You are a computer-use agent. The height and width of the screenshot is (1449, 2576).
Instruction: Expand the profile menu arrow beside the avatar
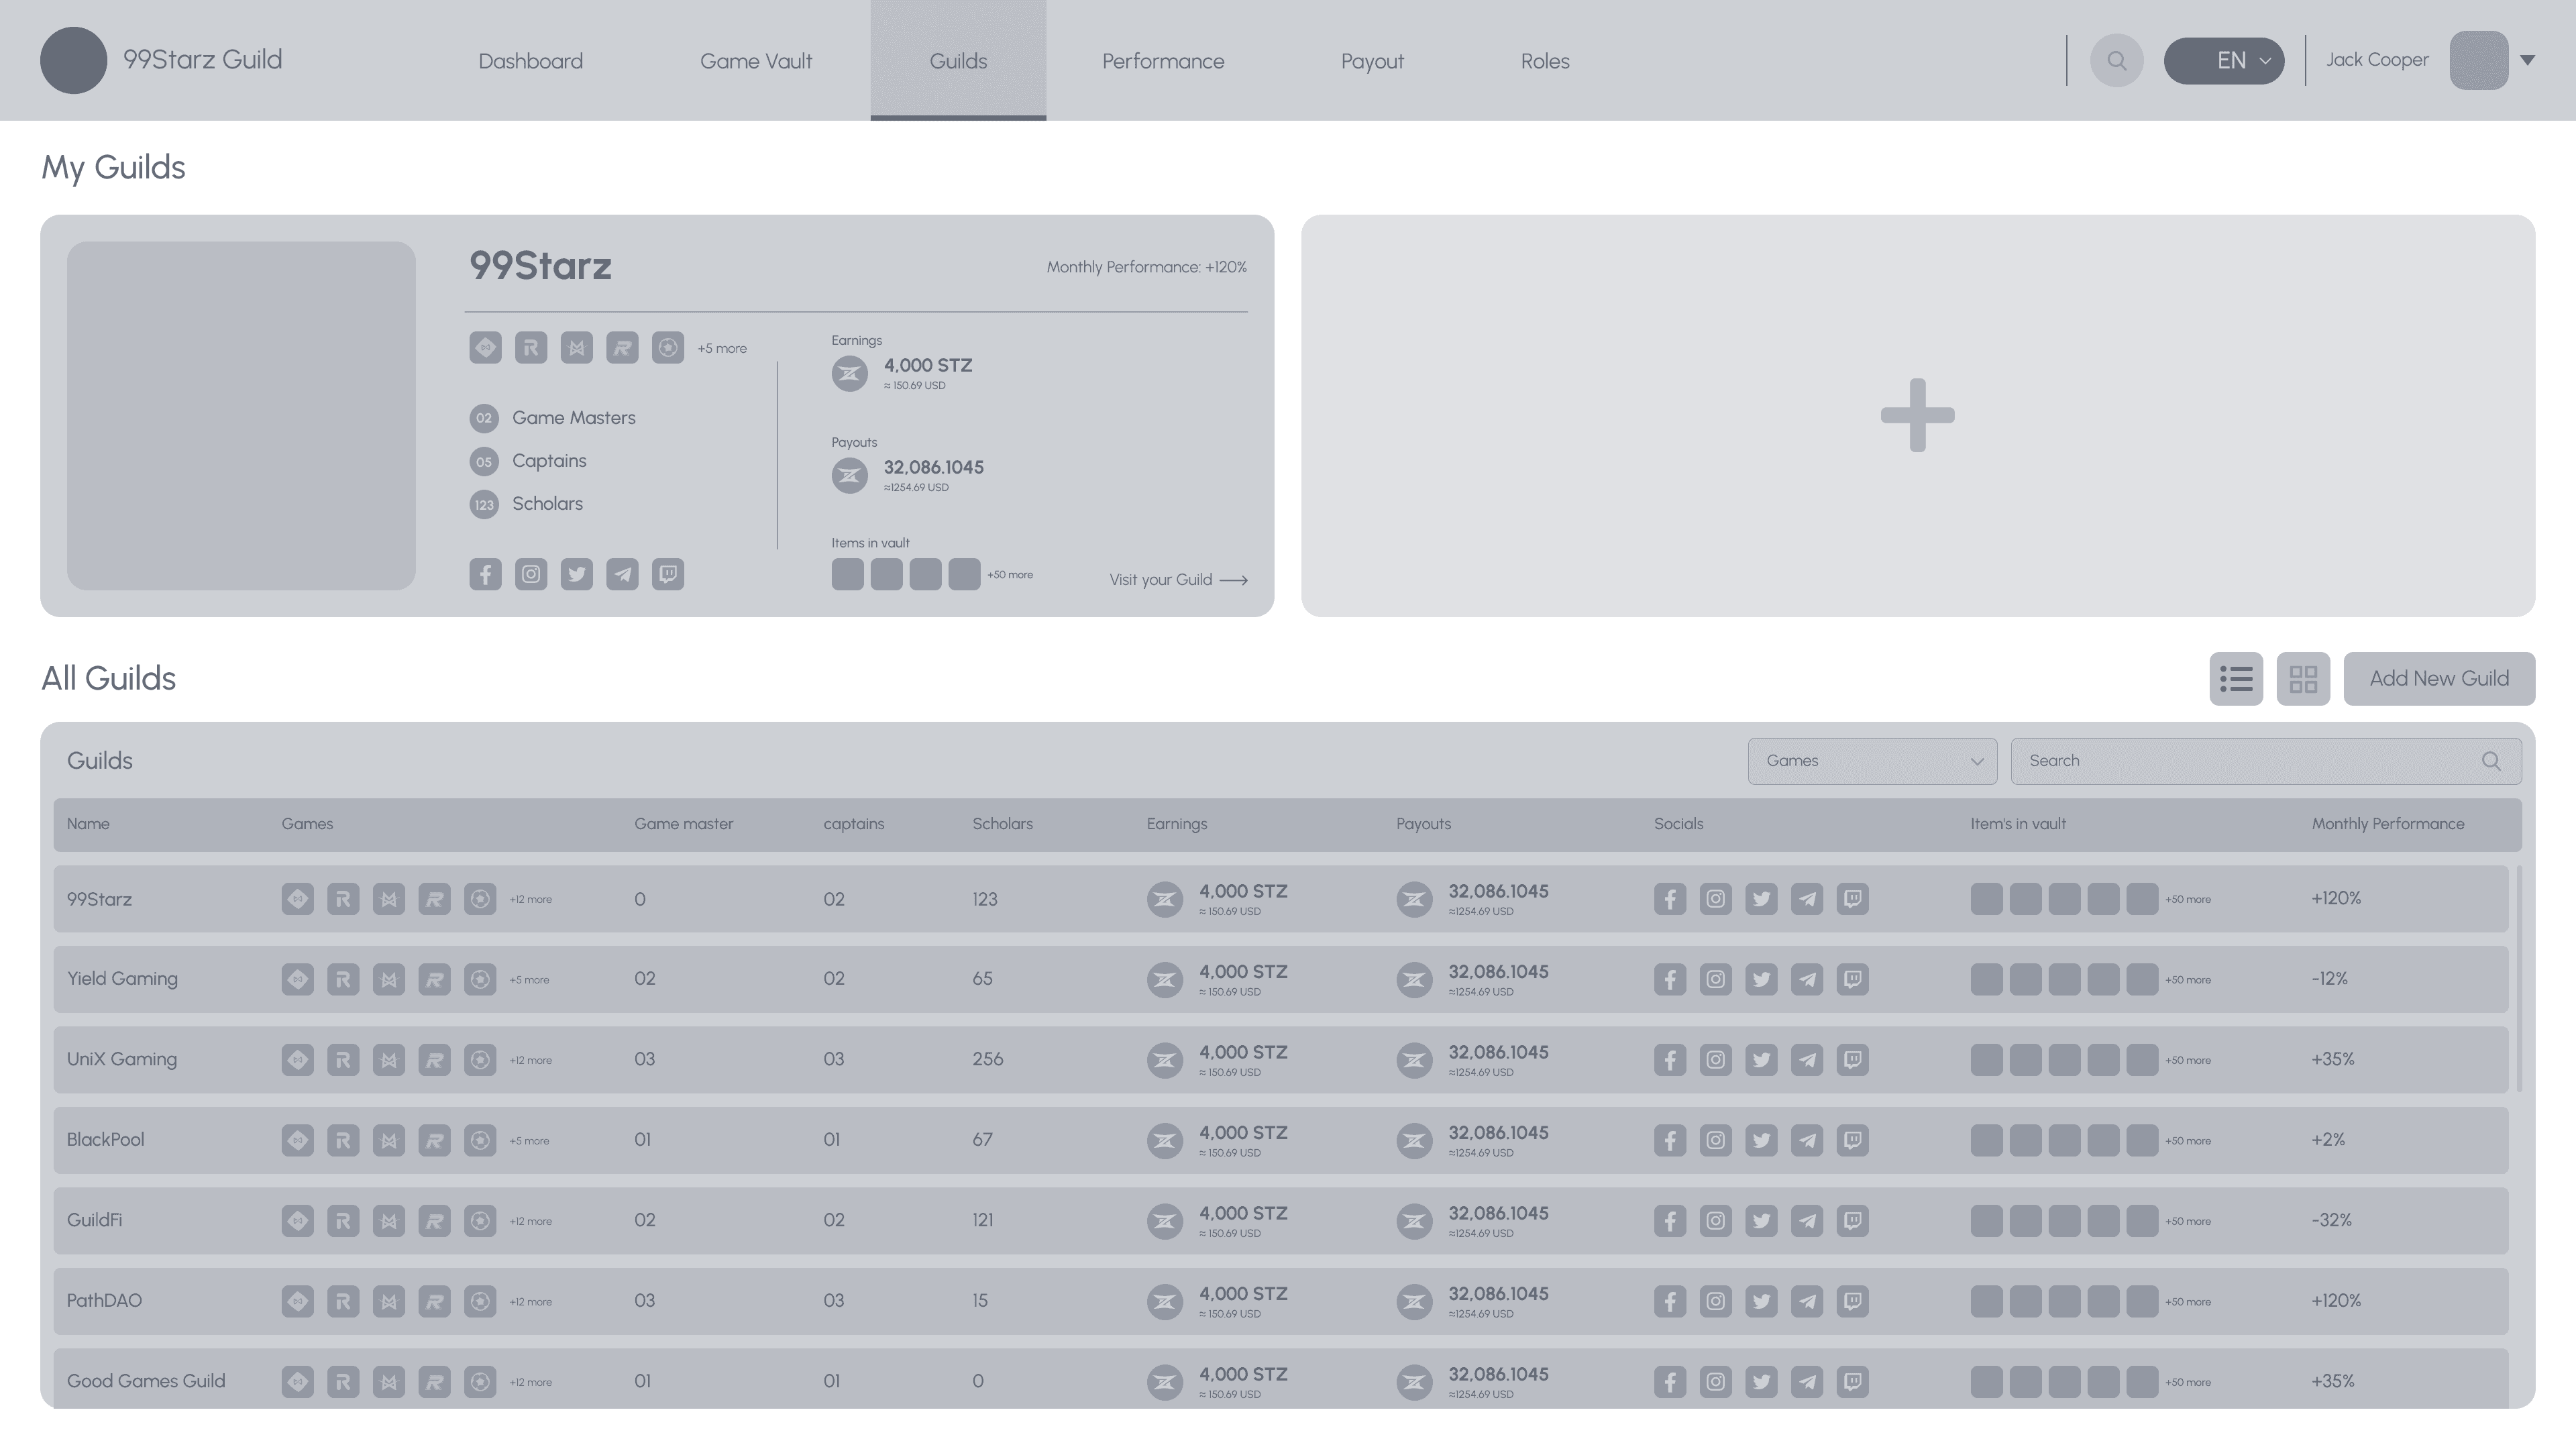[x=2527, y=61]
